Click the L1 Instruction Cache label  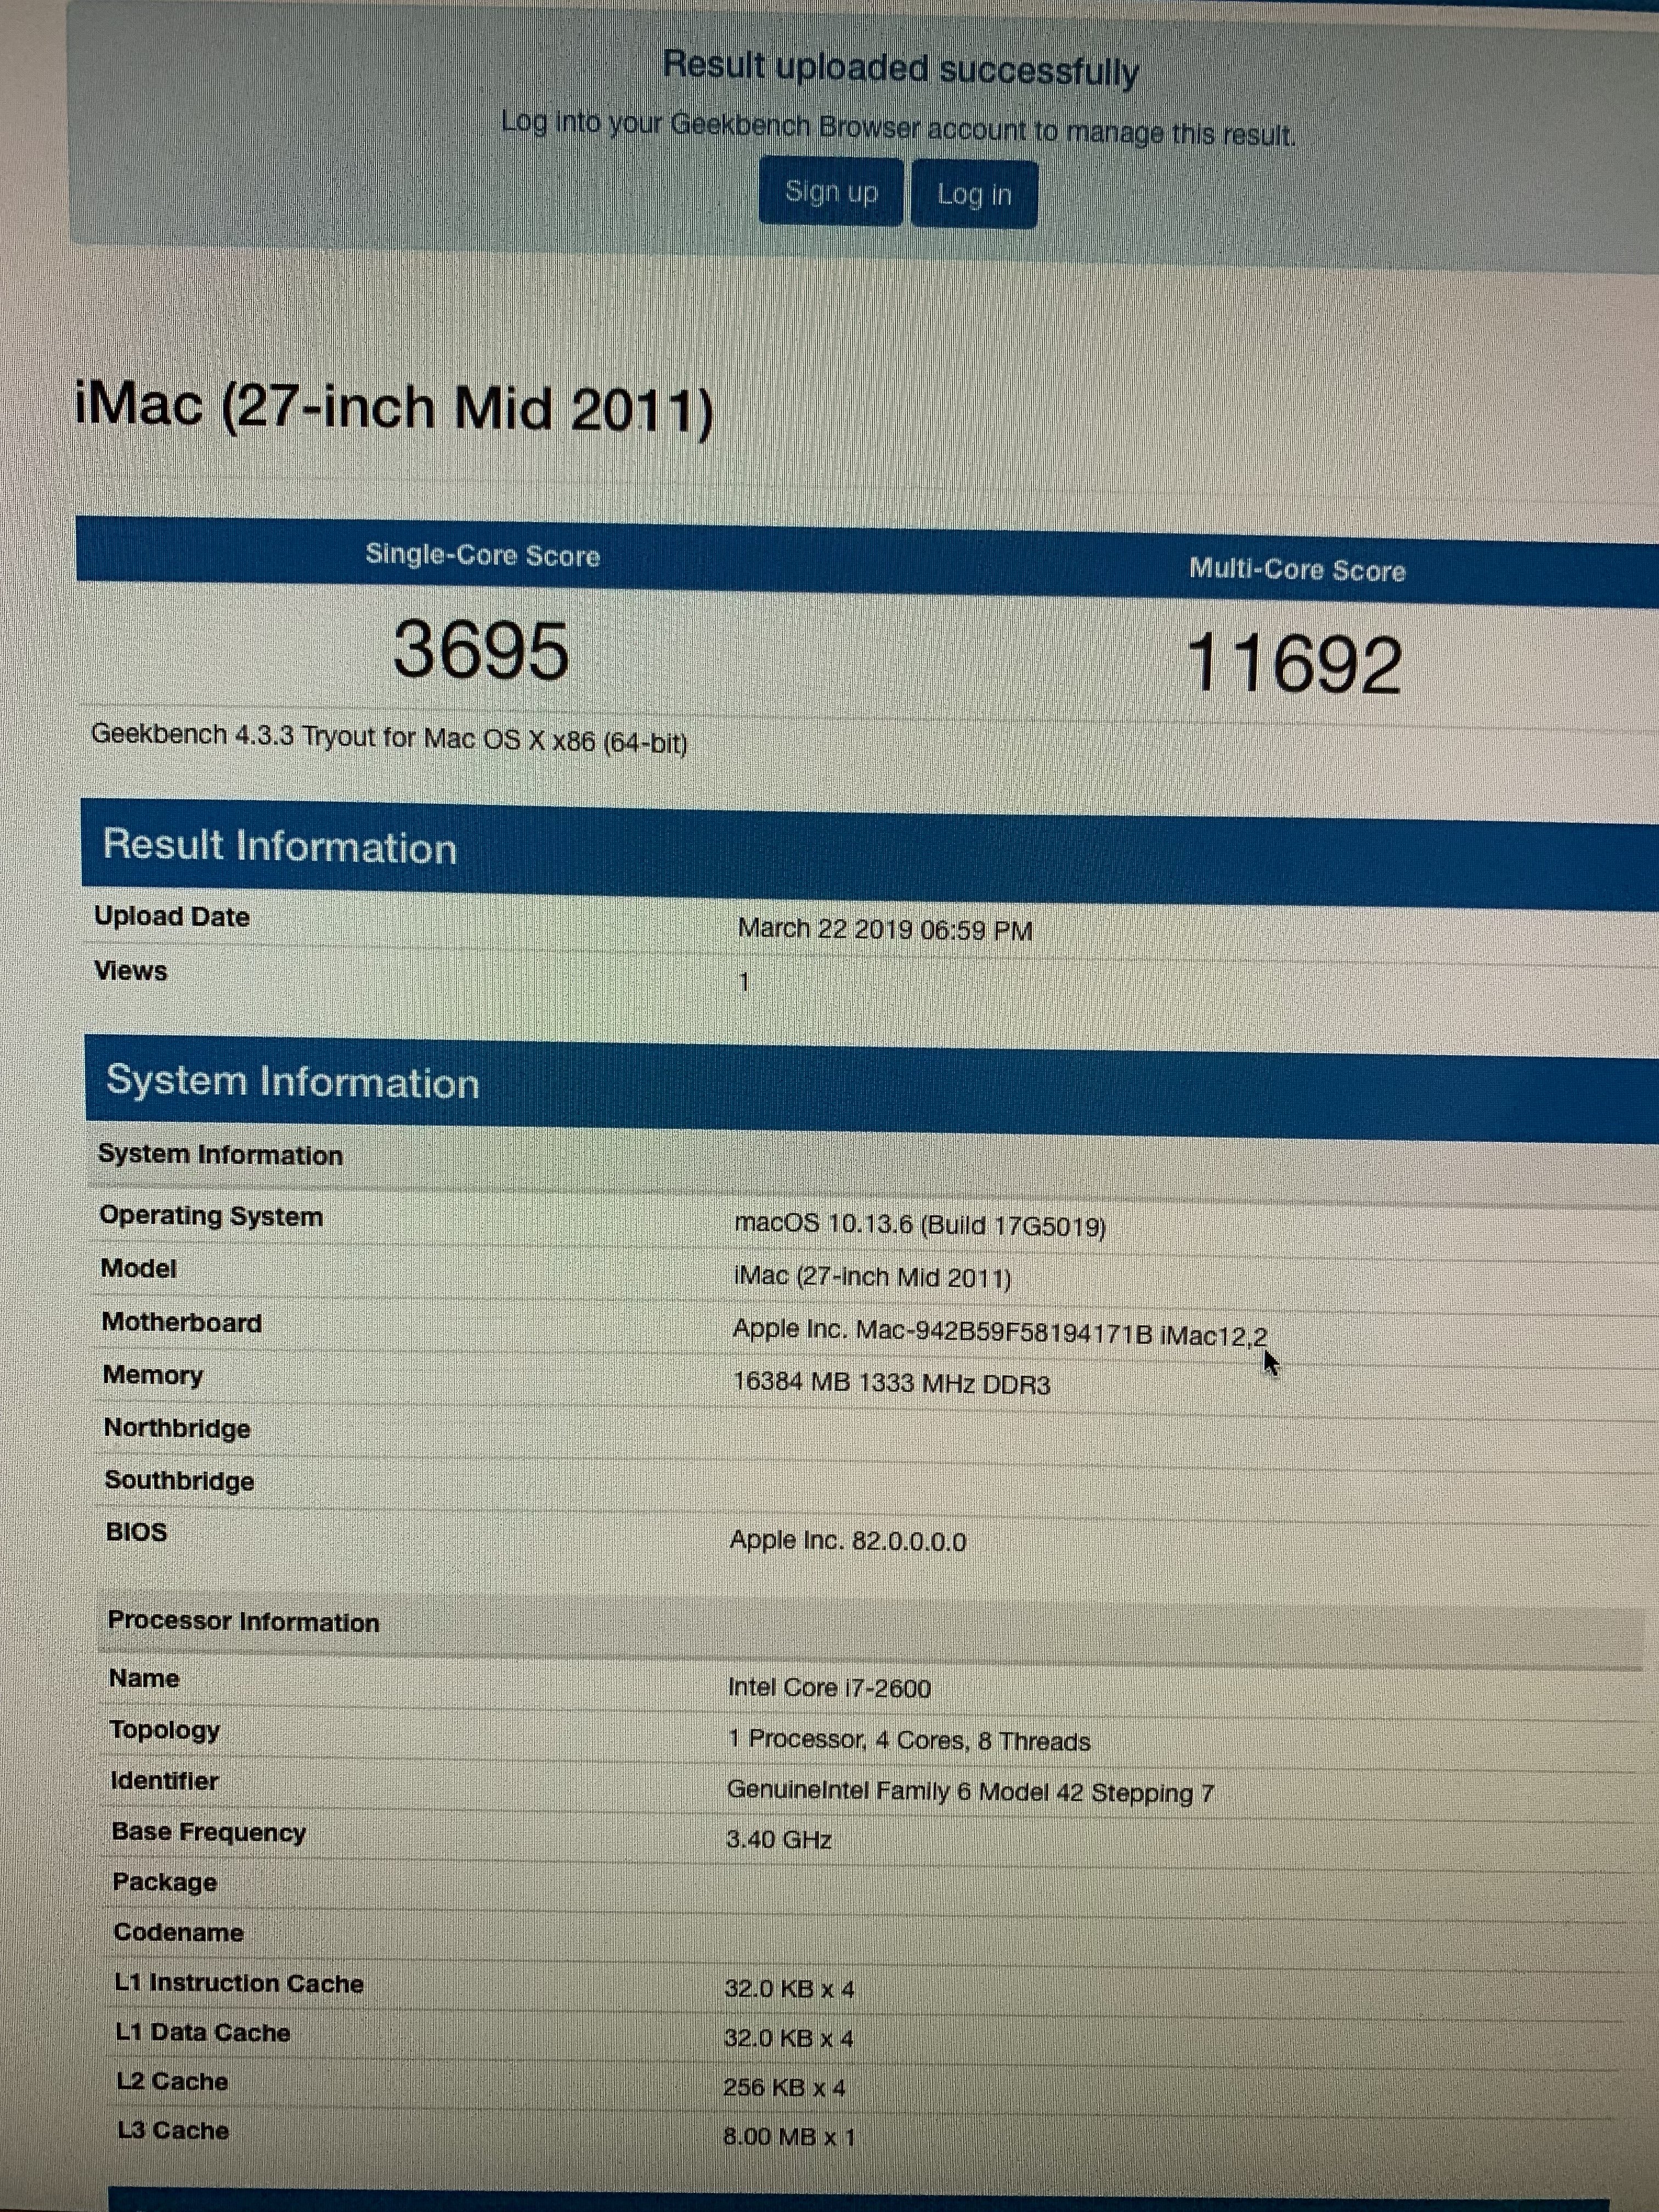[x=239, y=1983]
